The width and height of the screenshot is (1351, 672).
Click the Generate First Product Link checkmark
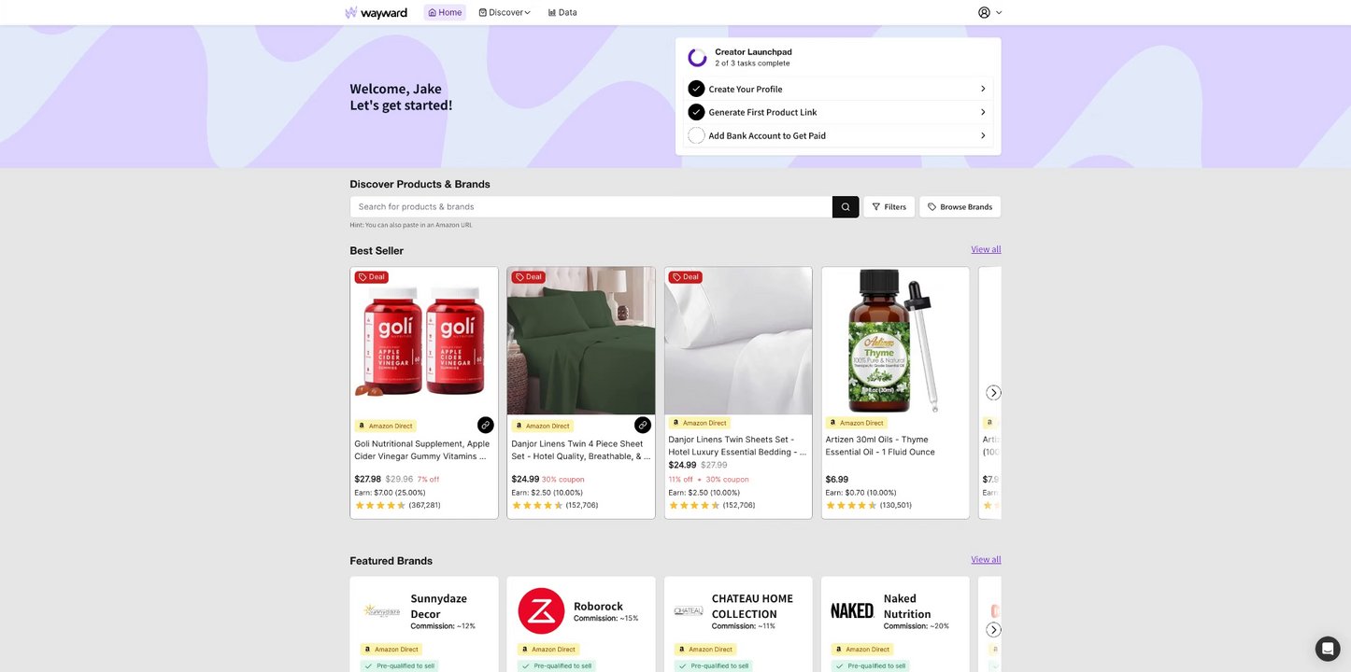point(696,112)
